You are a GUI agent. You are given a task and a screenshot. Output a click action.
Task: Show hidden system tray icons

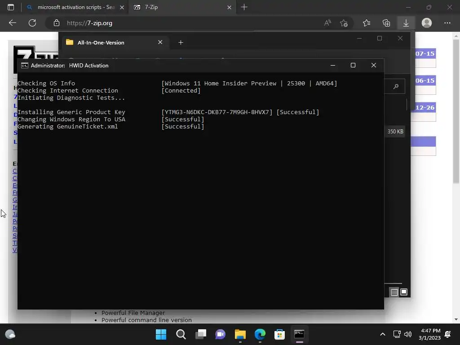coord(383,334)
